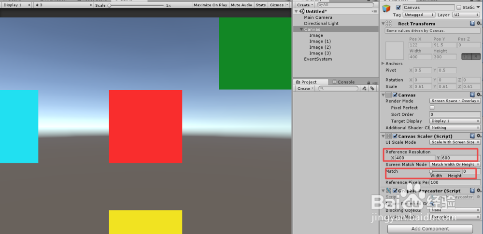483x234 pixels.
Task: Open Target Display dropdown in Canvas component
Action: point(455,121)
